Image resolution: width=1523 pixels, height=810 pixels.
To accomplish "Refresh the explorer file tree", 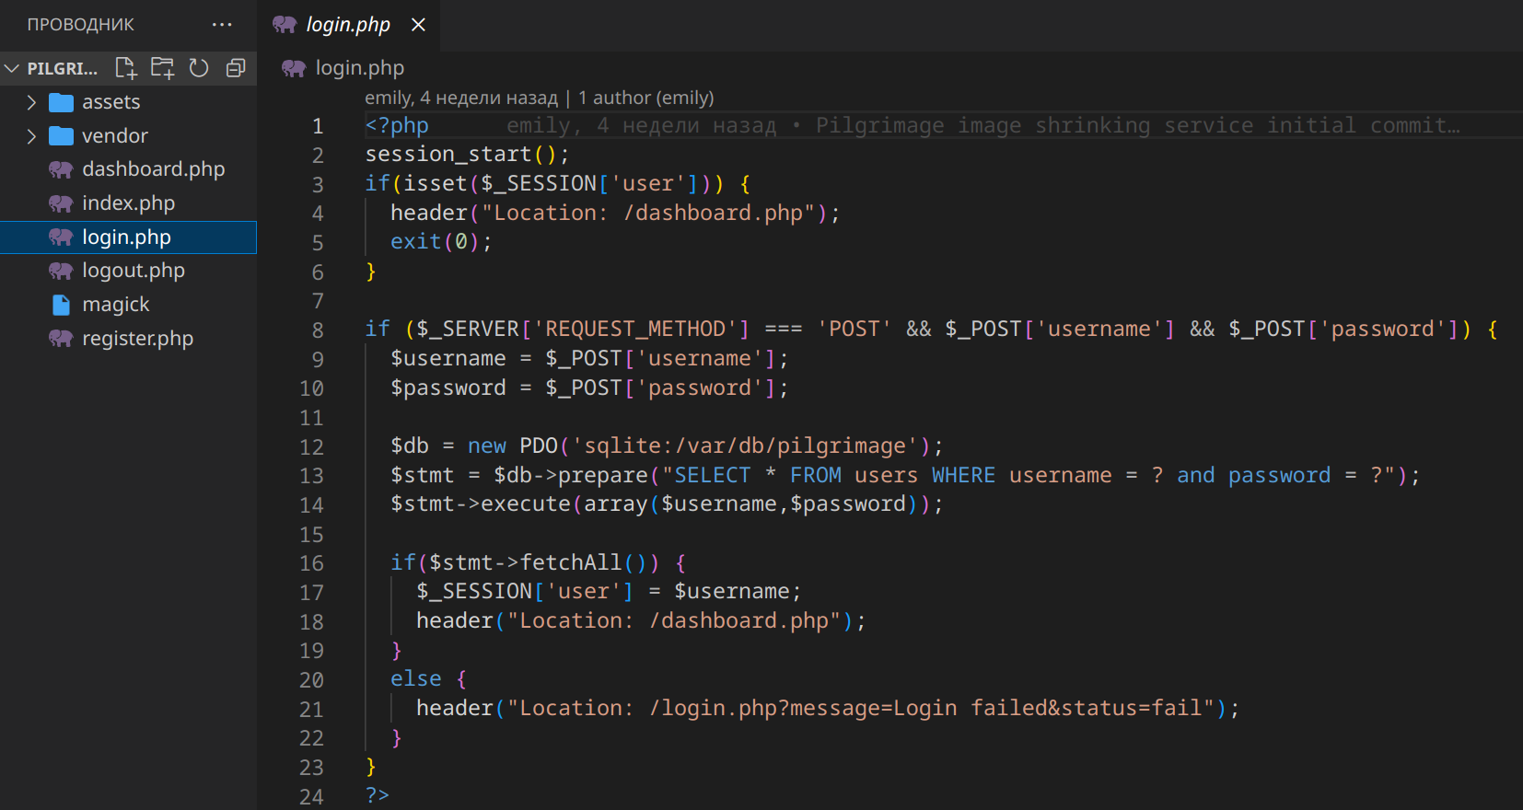I will pyautogui.click(x=199, y=68).
